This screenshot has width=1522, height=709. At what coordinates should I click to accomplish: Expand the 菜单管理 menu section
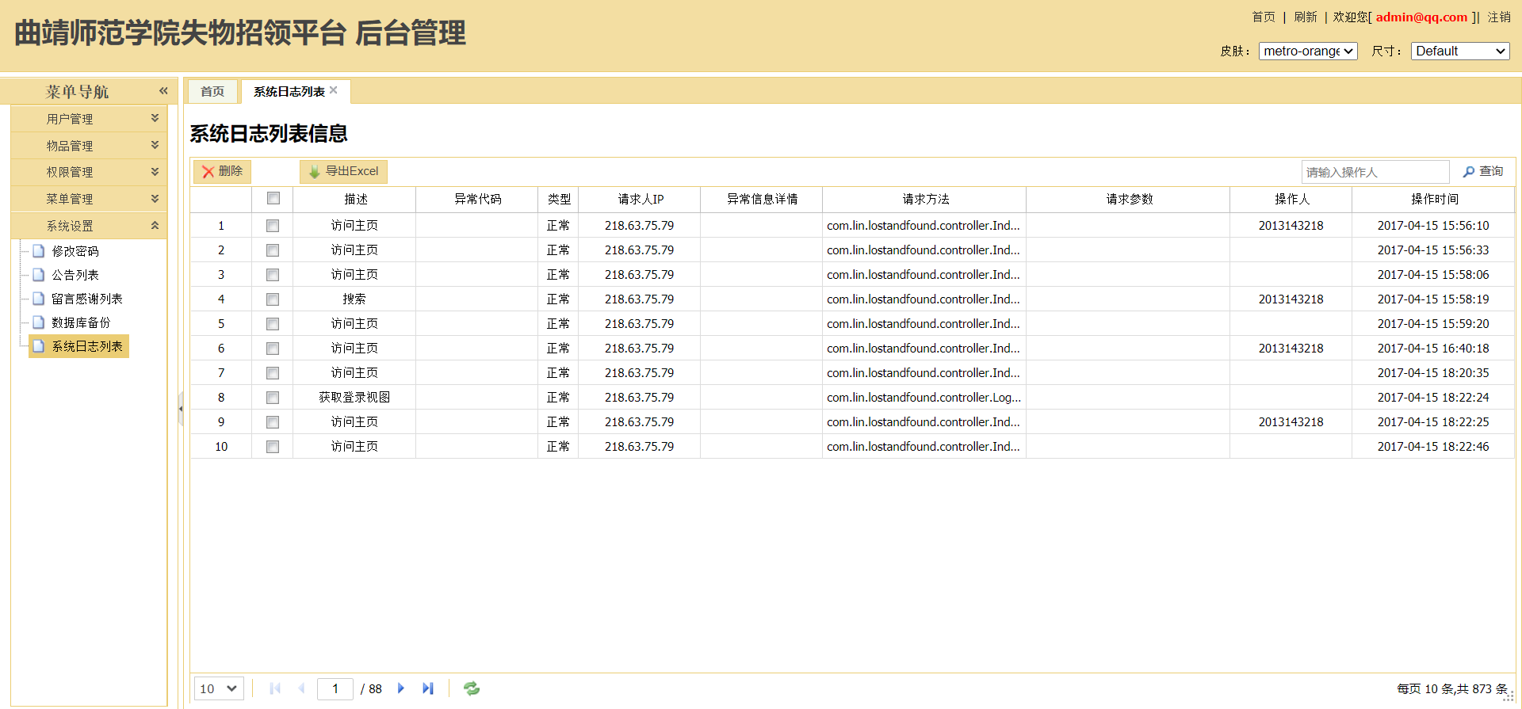tap(89, 199)
